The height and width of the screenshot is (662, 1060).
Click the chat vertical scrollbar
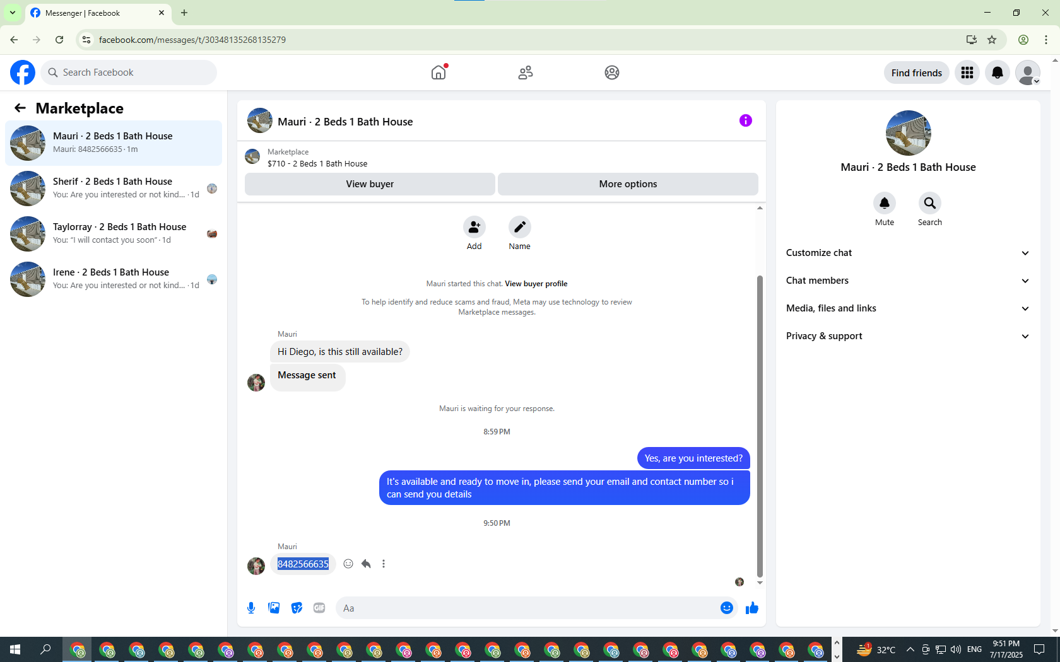tap(760, 426)
